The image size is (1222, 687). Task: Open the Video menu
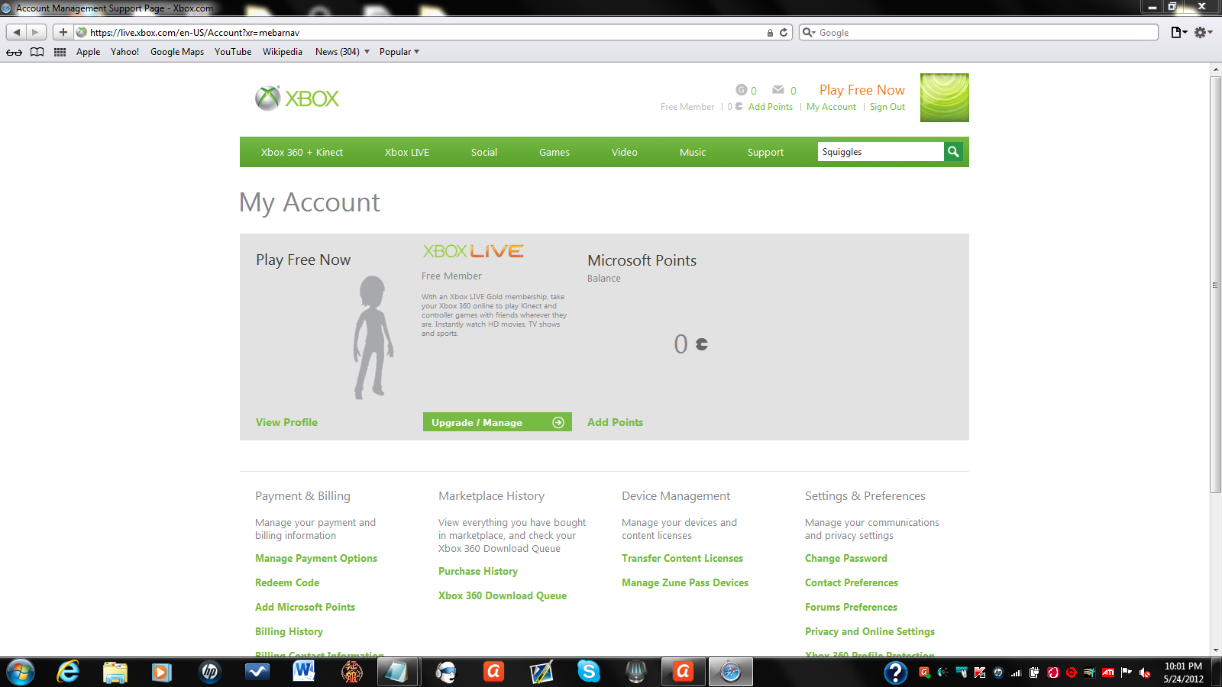click(x=625, y=152)
